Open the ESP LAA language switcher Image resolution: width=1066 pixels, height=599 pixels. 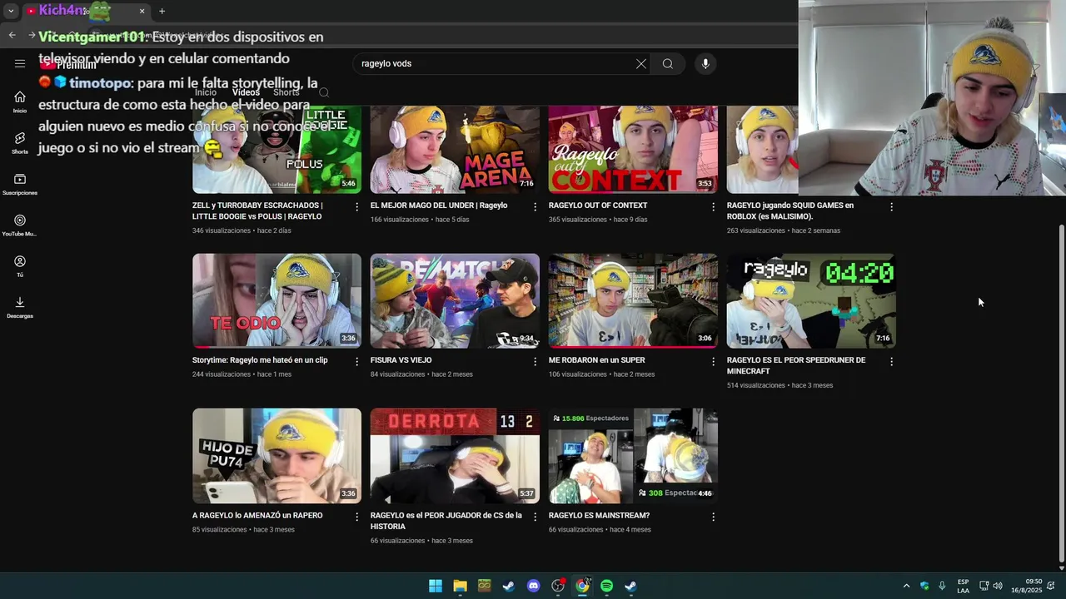click(963, 586)
